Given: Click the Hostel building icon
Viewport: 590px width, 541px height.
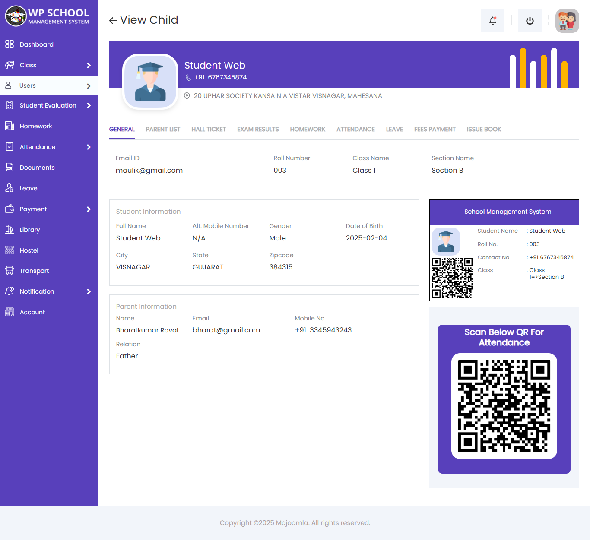Looking at the screenshot, I should [x=10, y=250].
